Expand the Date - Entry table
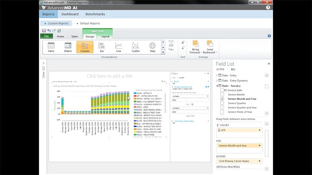 (217, 75)
